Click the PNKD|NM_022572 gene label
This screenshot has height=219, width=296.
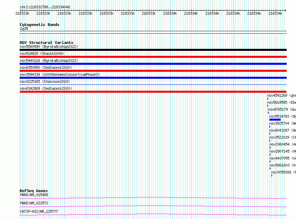34,203
